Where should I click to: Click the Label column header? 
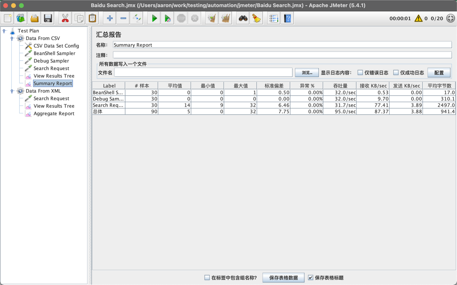(x=109, y=86)
